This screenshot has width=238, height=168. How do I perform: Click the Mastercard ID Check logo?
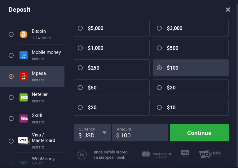point(156,154)
